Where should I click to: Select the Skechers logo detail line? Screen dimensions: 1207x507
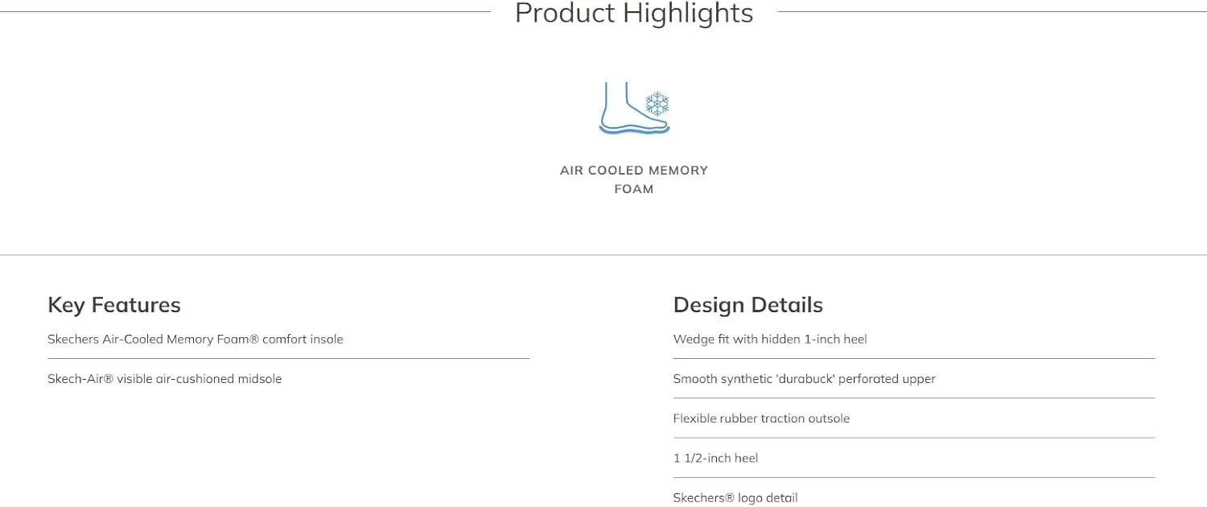pyautogui.click(x=735, y=497)
